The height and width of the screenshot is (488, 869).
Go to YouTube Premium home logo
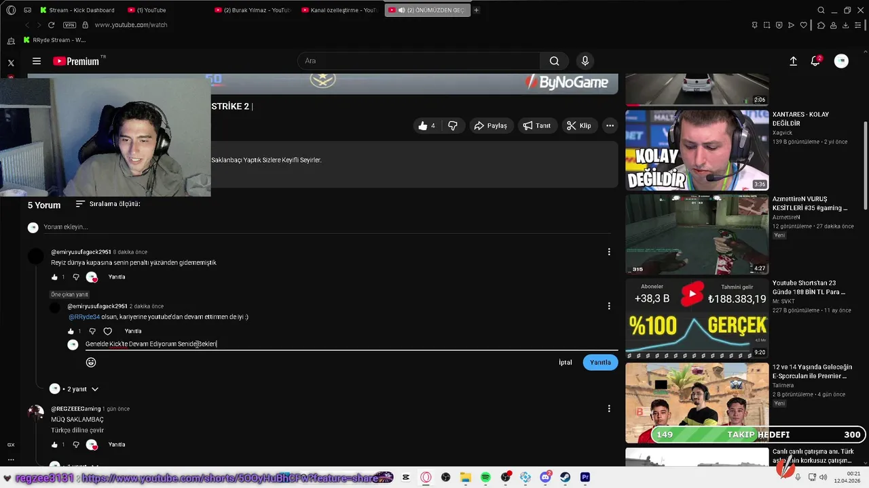pyautogui.click(x=76, y=61)
